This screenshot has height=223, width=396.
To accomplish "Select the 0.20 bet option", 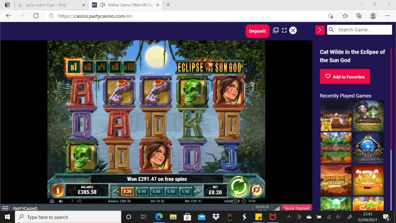I will [x=127, y=191].
